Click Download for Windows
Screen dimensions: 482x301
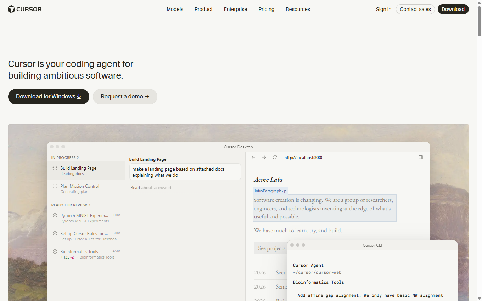(49, 97)
